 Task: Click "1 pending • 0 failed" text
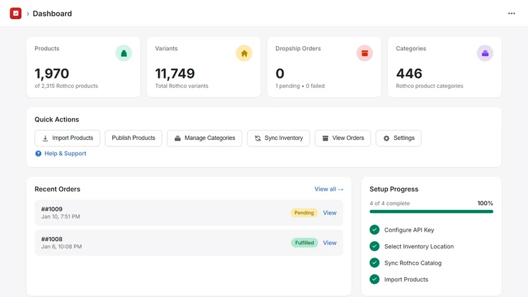[300, 86]
